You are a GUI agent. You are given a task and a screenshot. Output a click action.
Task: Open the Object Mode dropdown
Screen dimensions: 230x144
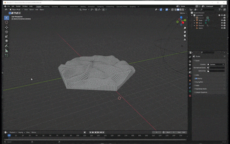pyautogui.click(x=16, y=10)
